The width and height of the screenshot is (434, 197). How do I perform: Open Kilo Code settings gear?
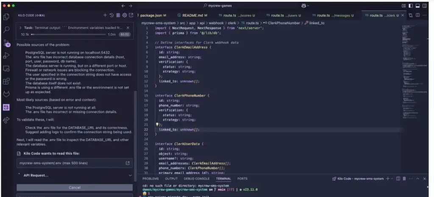(x=125, y=15)
